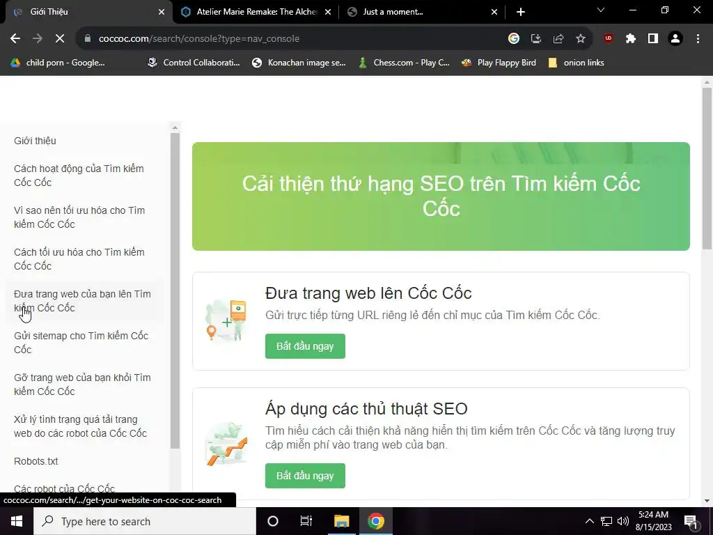Open the onion links bookmark folder
The image size is (713, 535).
(576, 63)
